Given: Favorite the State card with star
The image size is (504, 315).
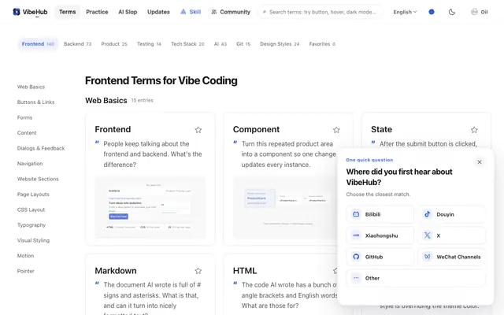Looking at the screenshot, I should (474, 130).
